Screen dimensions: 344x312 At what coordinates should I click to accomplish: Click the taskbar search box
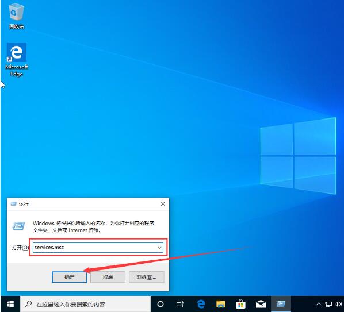[85, 304]
